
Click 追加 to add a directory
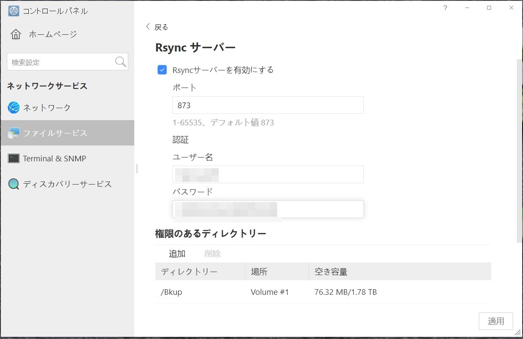coord(177,254)
